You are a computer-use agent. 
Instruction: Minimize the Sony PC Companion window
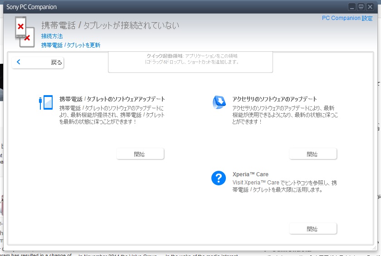352,7
